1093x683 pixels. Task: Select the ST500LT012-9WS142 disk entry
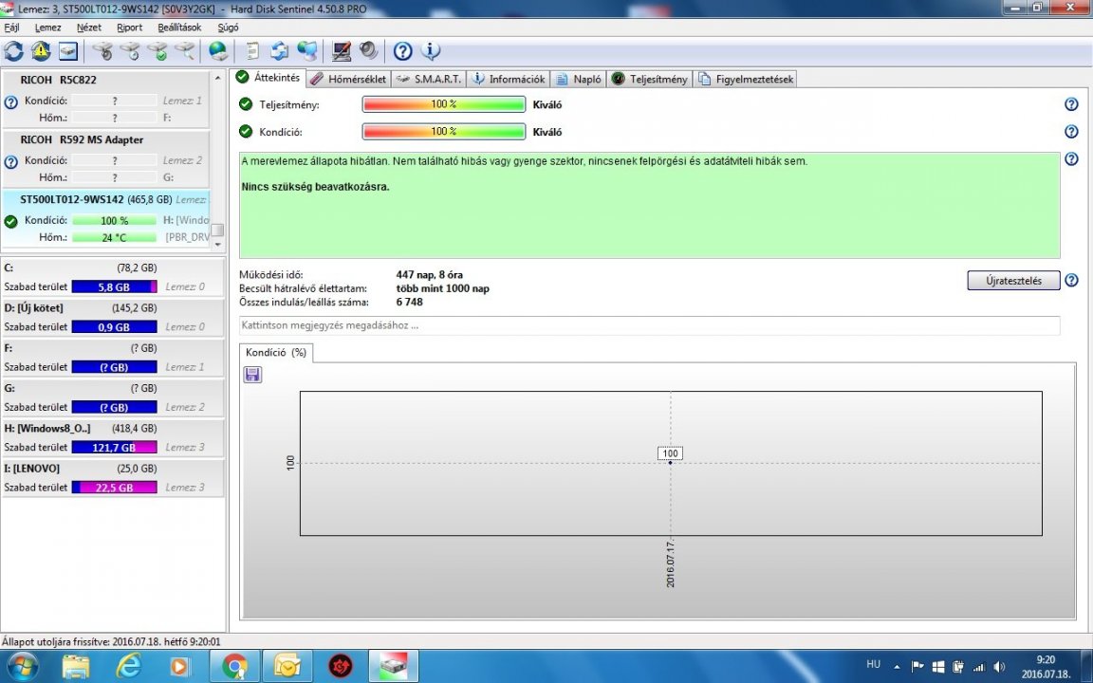coord(106,219)
